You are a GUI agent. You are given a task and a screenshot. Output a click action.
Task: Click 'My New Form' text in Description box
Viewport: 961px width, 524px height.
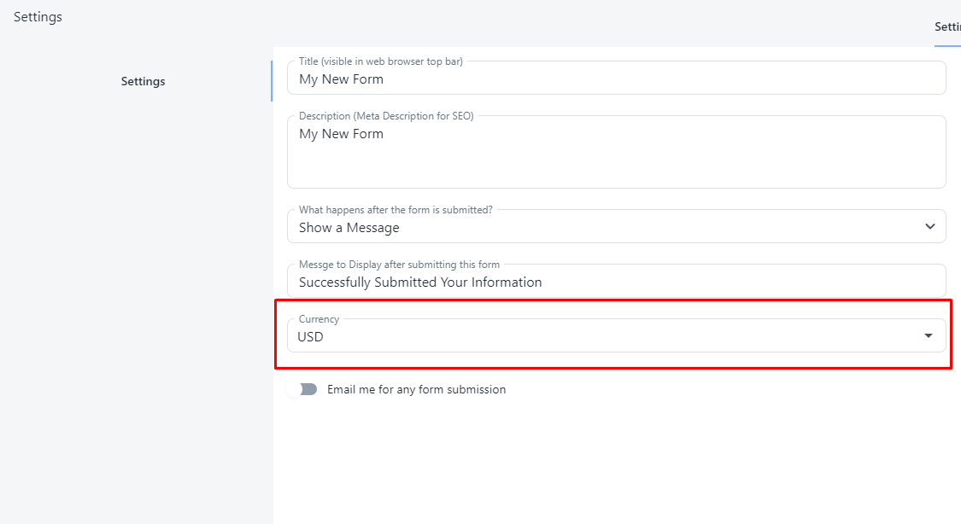coord(341,134)
